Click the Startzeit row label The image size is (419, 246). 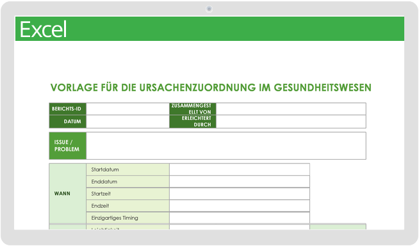click(x=127, y=194)
